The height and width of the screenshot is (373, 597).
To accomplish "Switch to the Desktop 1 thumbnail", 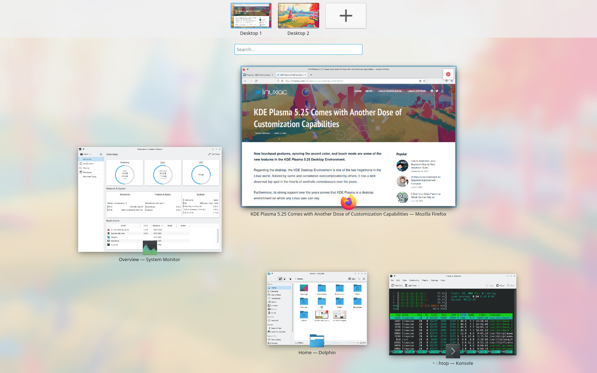I will (251, 16).
